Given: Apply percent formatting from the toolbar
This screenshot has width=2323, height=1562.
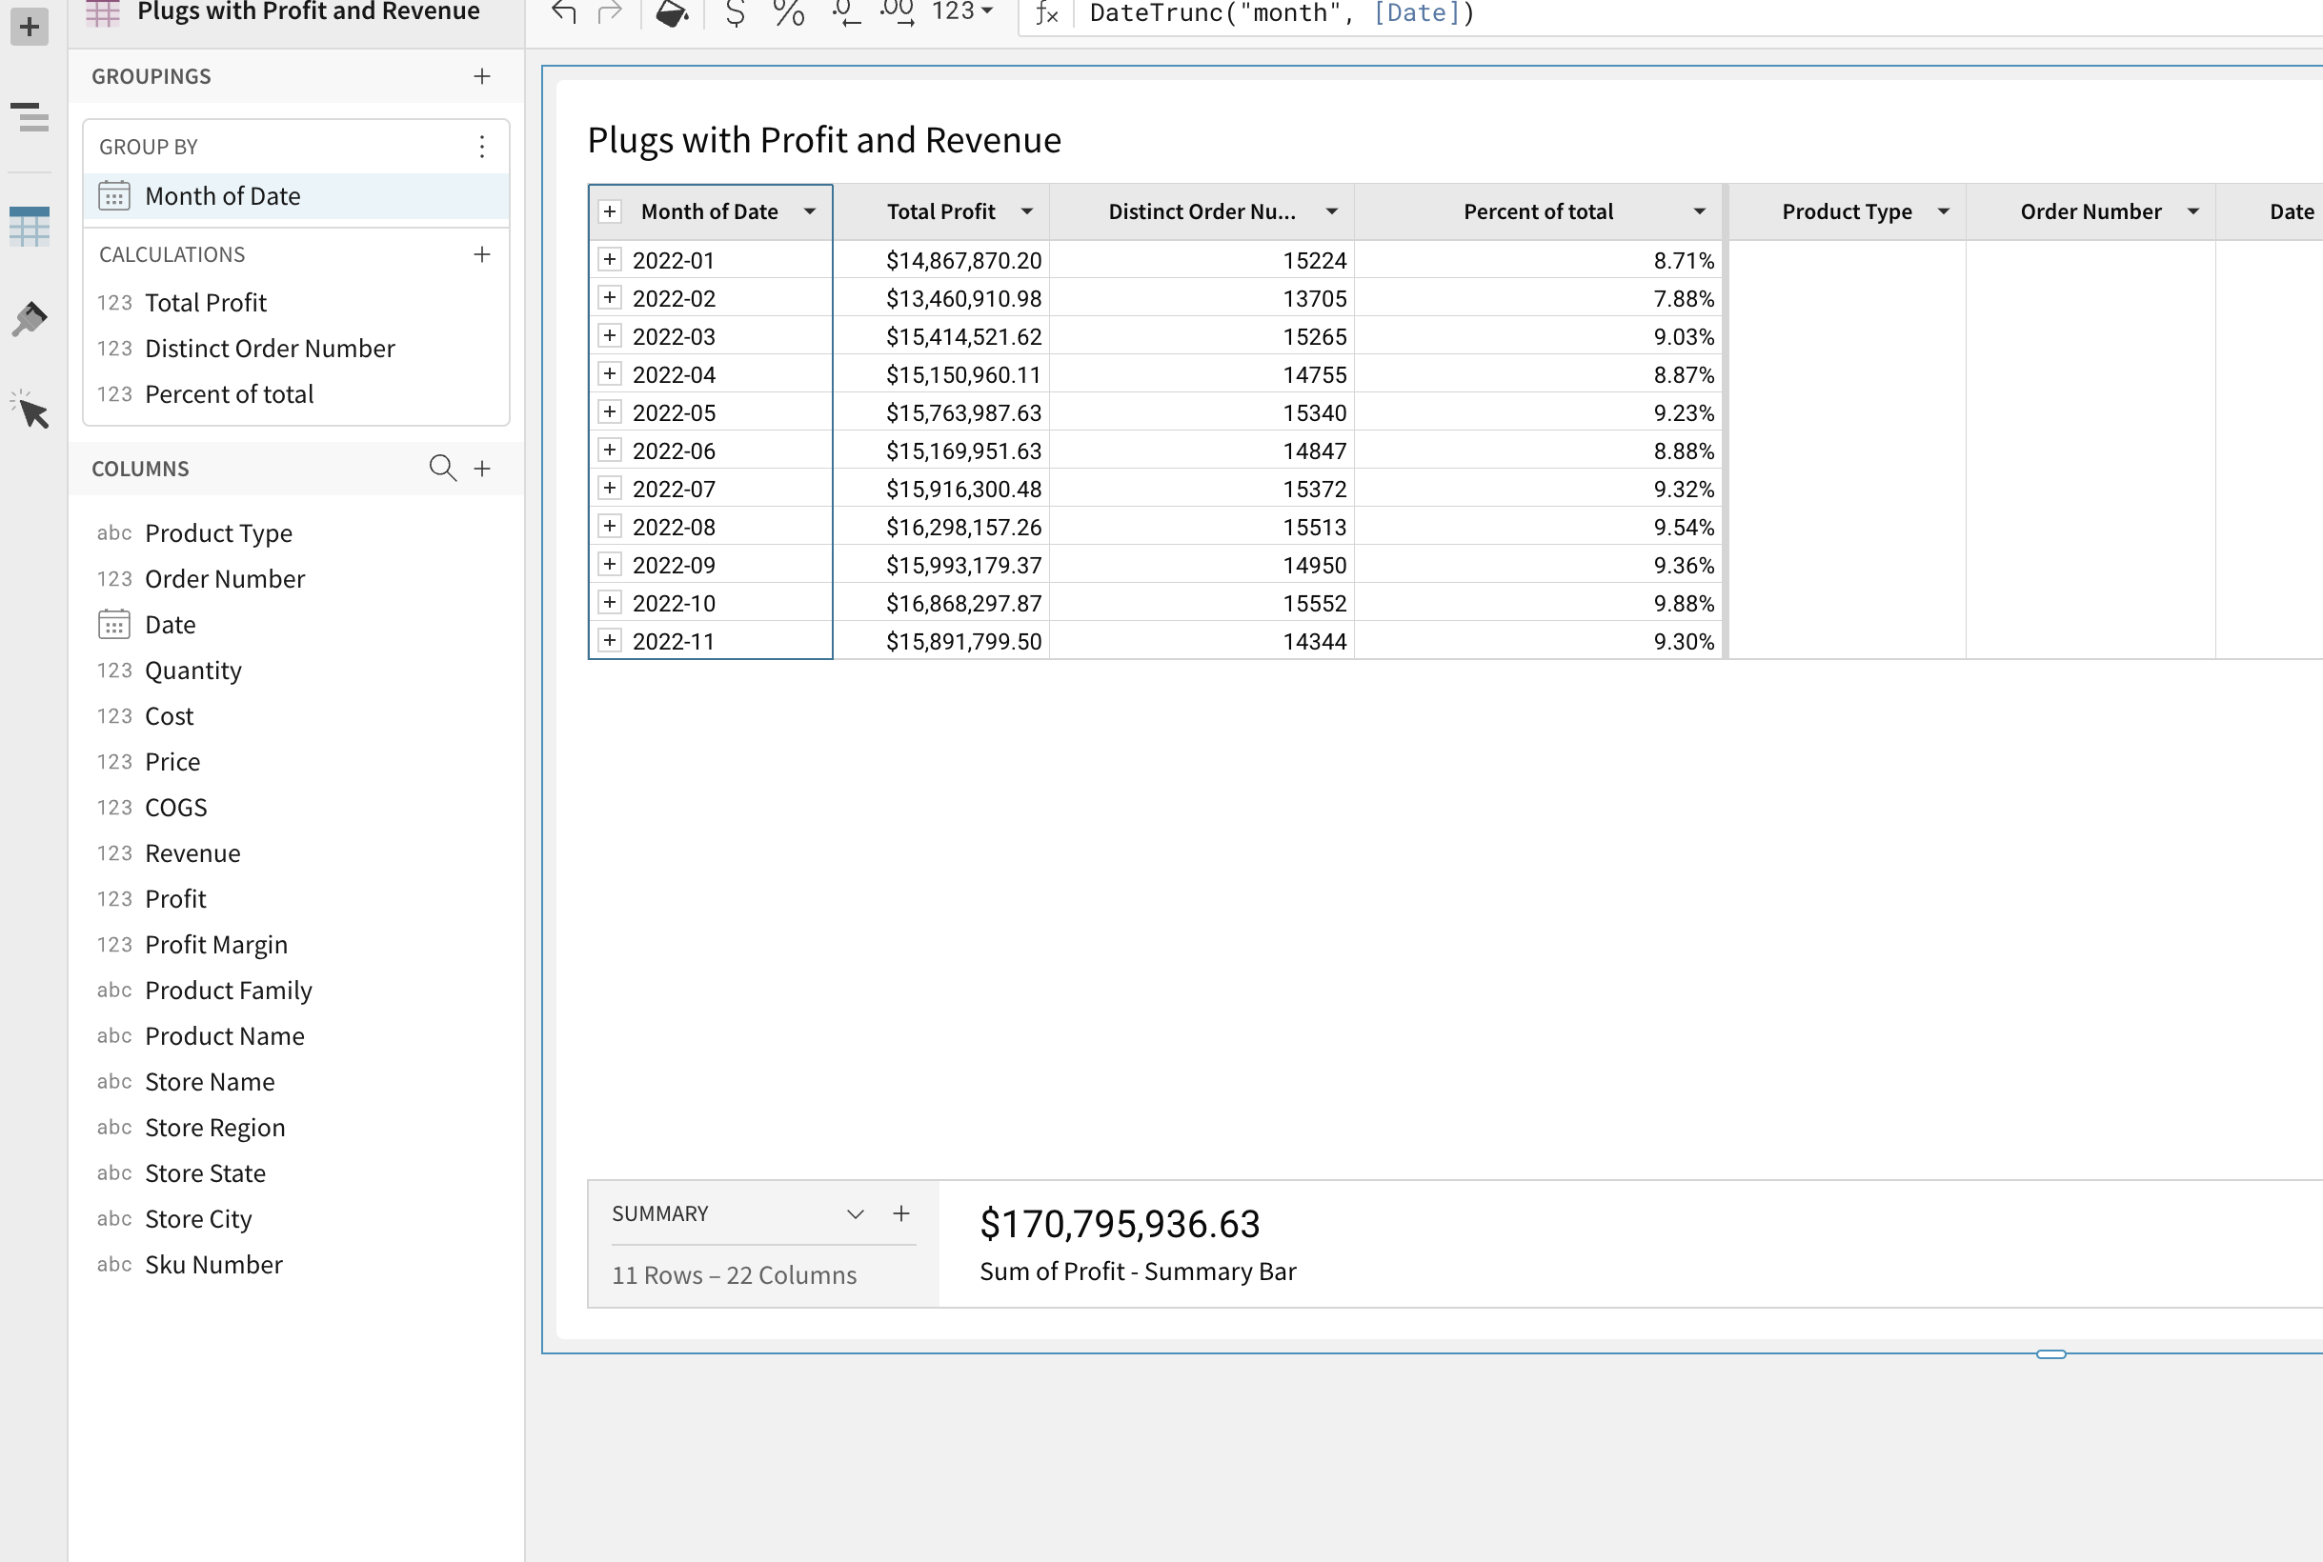Looking at the screenshot, I should (787, 15).
